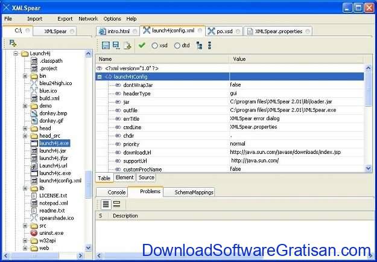Click the Save As icon
The width and height of the screenshot is (377, 262).
(116, 45)
